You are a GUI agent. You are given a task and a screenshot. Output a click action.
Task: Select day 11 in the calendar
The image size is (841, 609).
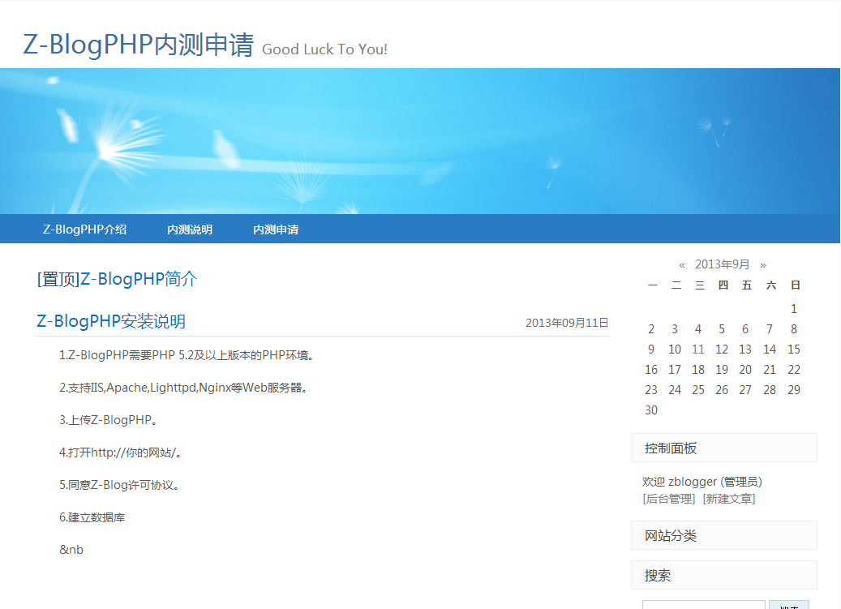[x=698, y=350]
